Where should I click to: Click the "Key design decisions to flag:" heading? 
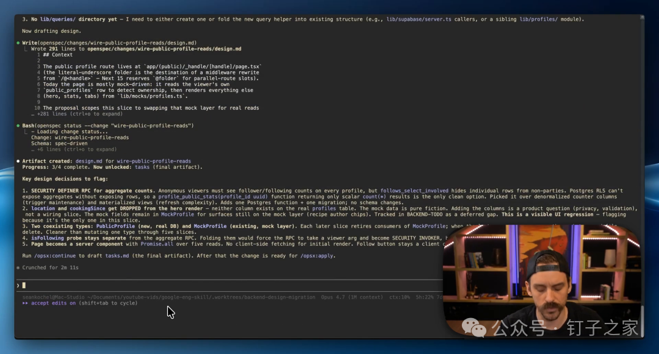click(65, 179)
